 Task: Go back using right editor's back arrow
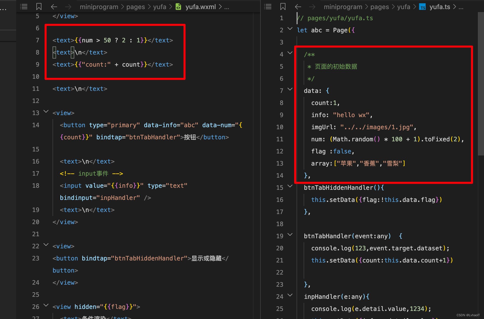click(x=298, y=7)
